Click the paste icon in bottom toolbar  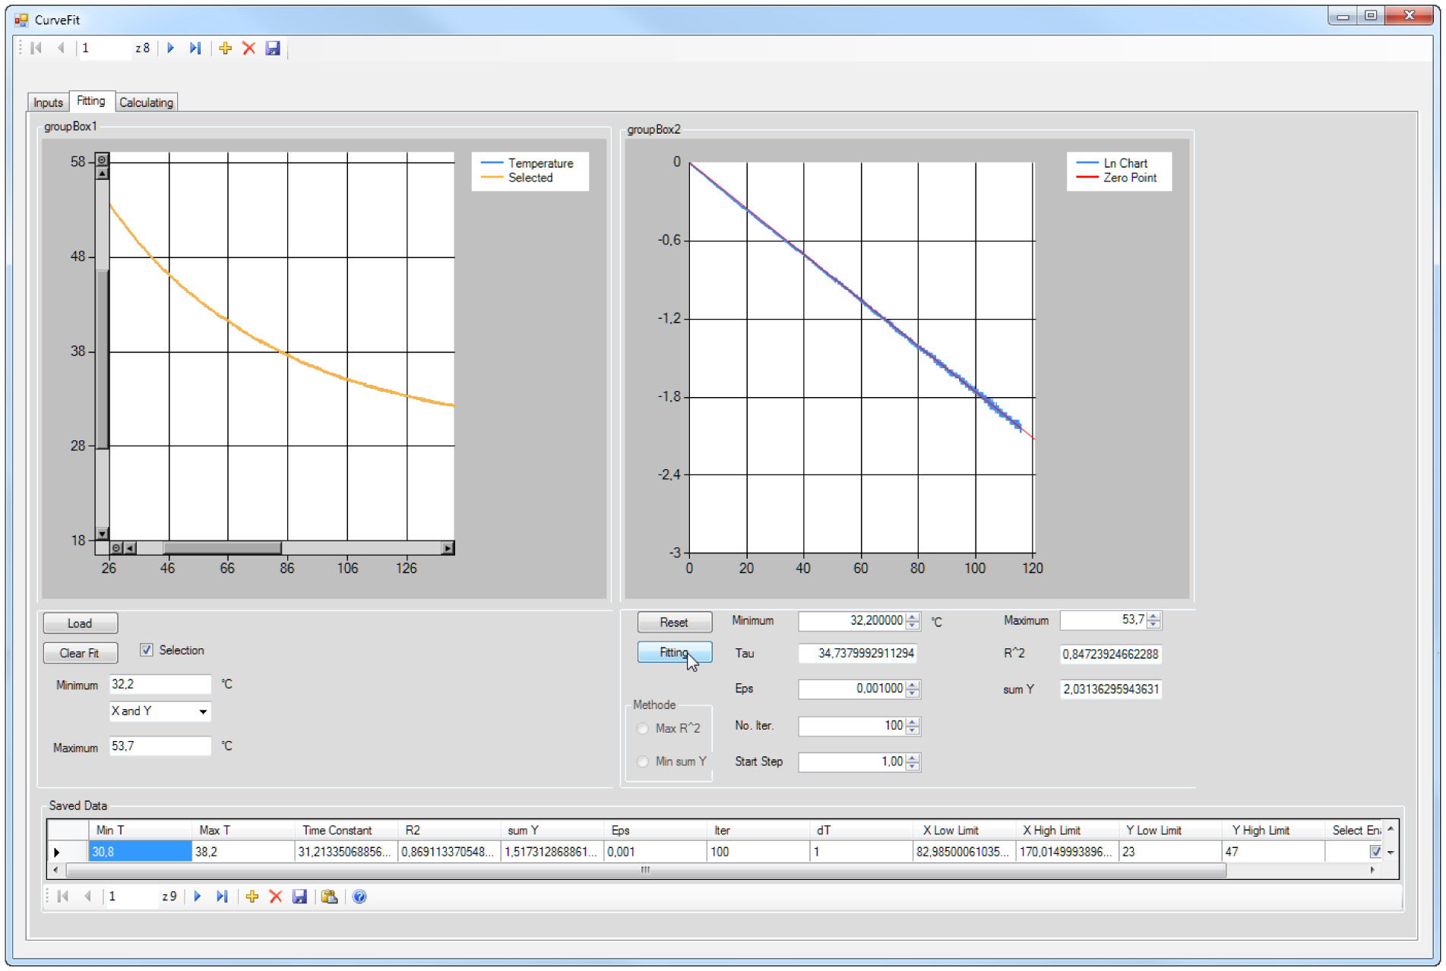pyautogui.click(x=329, y=897)
